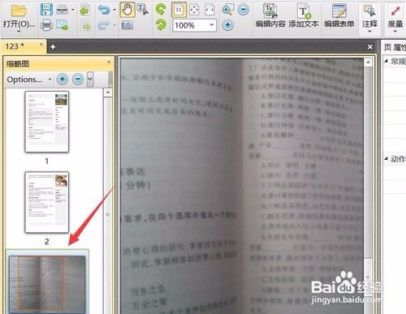Screen dimensions: 406x314
Task: Click the Undo blue arrow
Action: click(x=104, y=10)
